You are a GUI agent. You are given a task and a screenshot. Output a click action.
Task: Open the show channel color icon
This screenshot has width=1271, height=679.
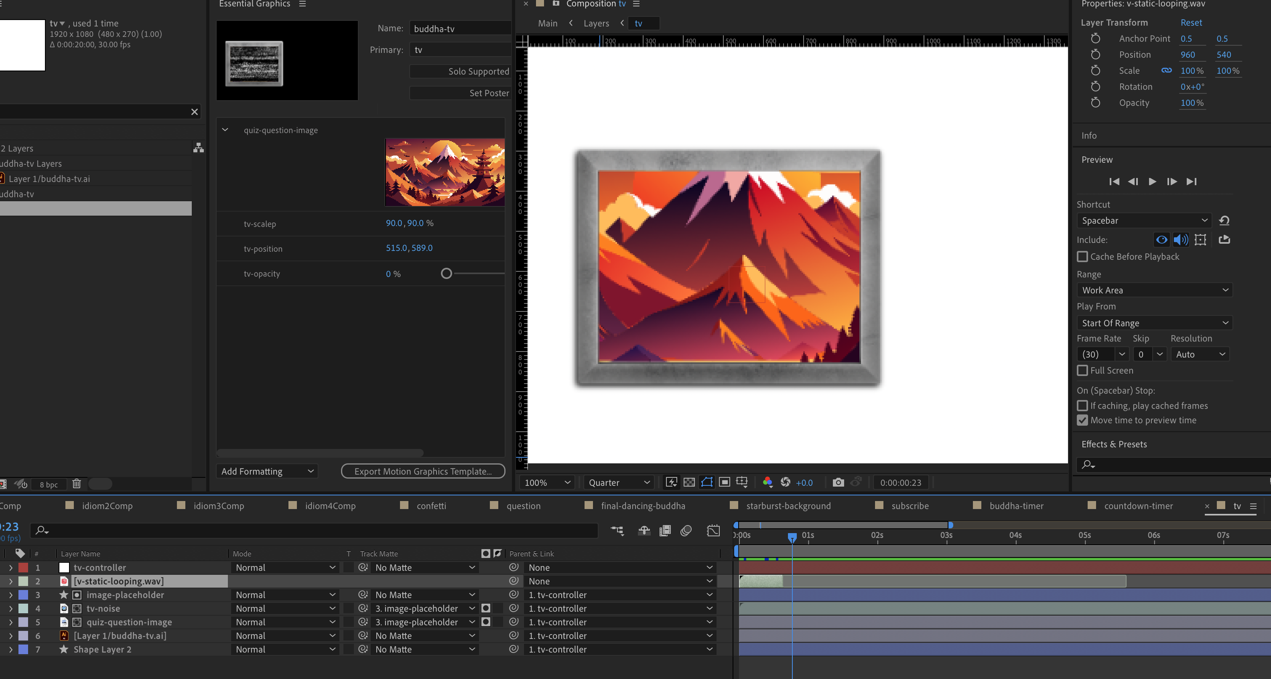767,482
